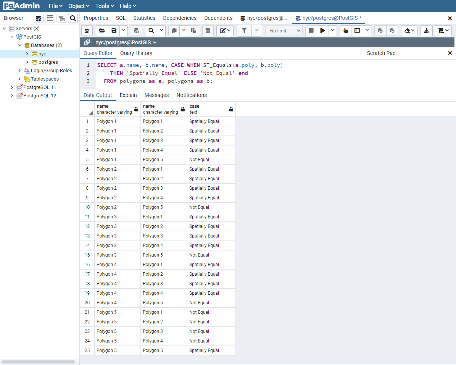Viewport: 456px width, 365px height.
Task: Collapse the Databases (2) tree node
Action: pos(19,45)
